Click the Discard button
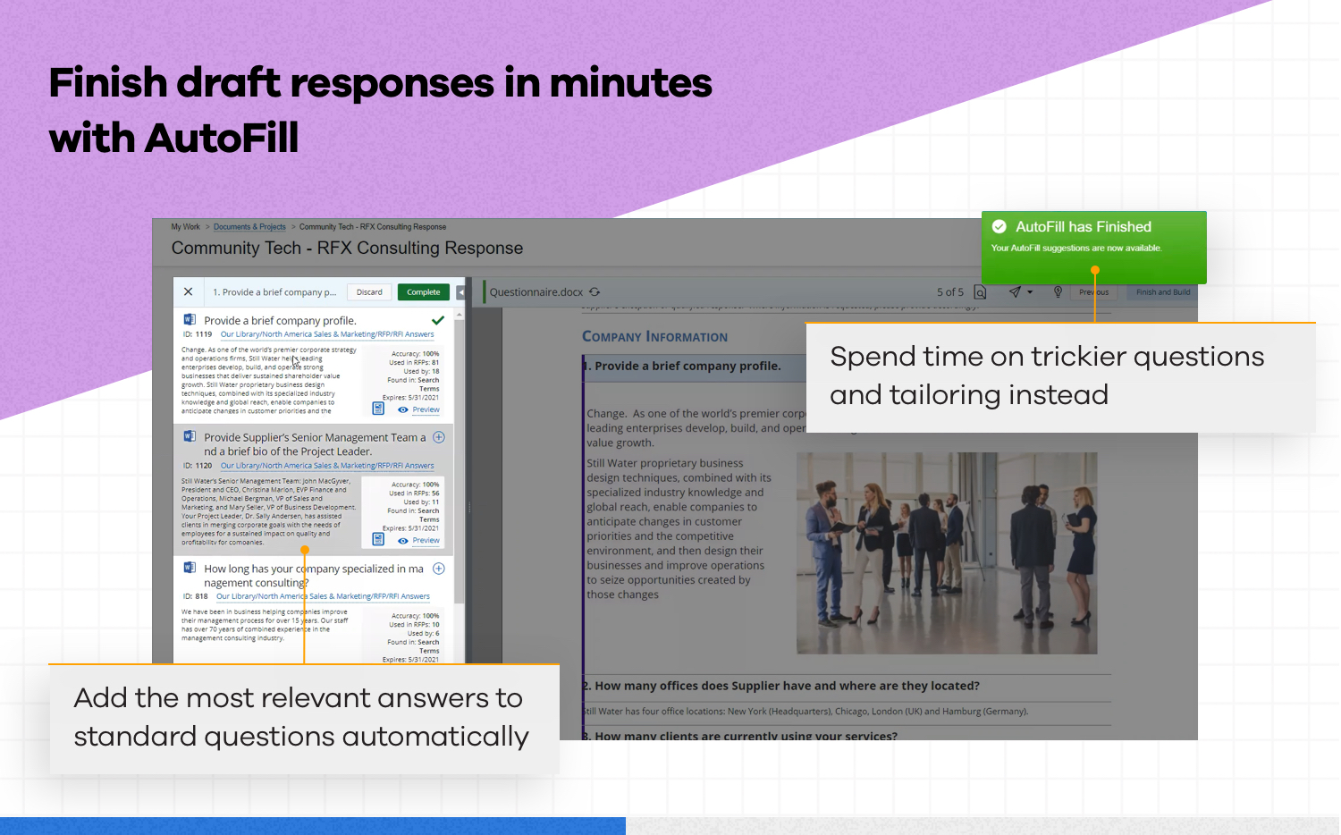Image resolution: width=1341 pixels, height=835 pixels. pyautogui.click(x=369, y=292)
